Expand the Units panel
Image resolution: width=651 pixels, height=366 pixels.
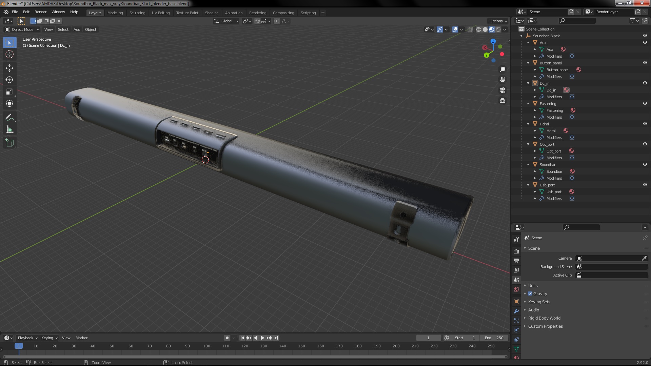pos(533,286)
